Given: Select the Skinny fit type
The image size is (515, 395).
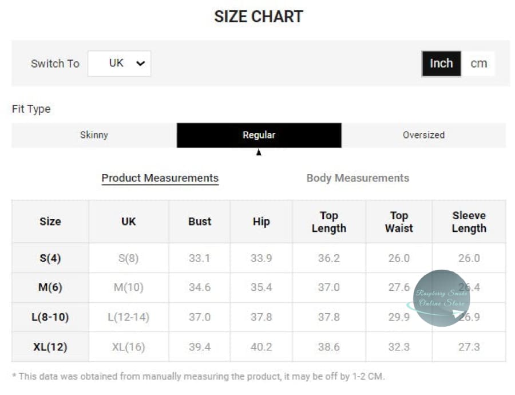Looking at the screenshot, I should (94, 135).
